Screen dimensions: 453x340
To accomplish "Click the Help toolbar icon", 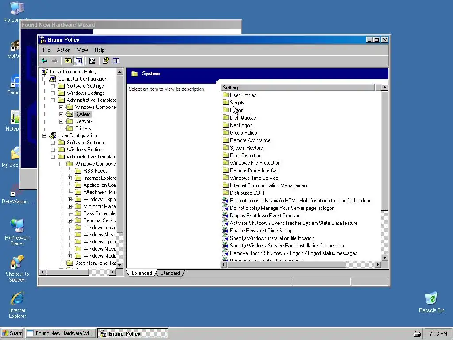I will (105, 61).
